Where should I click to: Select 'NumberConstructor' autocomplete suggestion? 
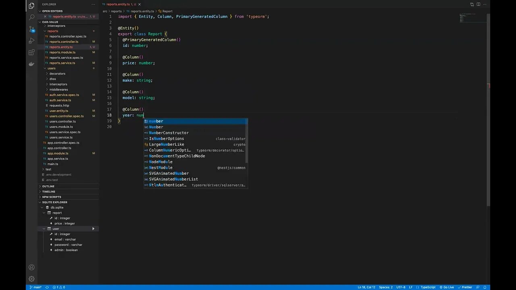click(x=196, y=133)
